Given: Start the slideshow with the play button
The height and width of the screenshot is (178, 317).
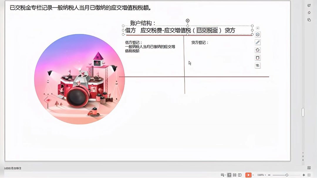Looking at the screenshot, I should (x=248, y=175).
